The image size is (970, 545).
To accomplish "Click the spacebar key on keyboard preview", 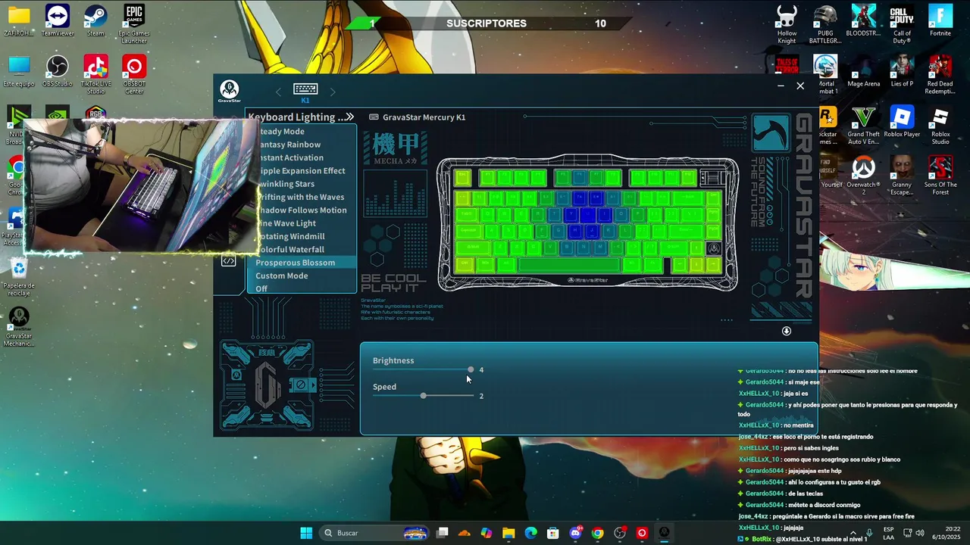I will click(569, 265).
